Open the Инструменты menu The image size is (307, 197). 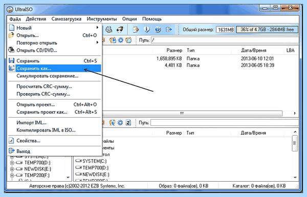[x=102, y=19]
